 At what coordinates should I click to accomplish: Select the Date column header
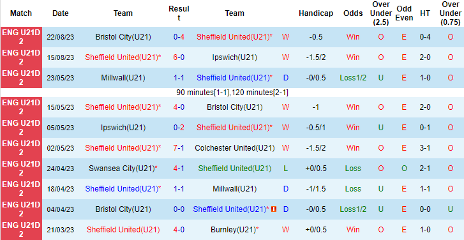click(61, 13)
